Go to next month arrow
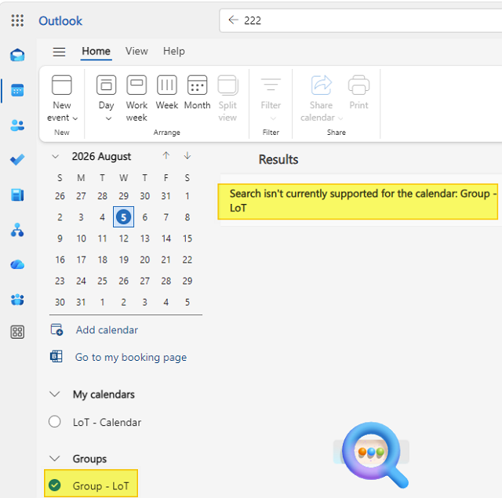502x498 pixels. click(187, 155)
